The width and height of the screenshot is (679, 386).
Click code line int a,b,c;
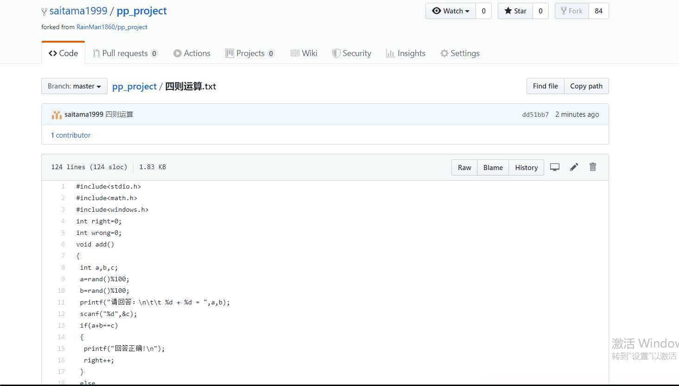click(x=99, y=267)
